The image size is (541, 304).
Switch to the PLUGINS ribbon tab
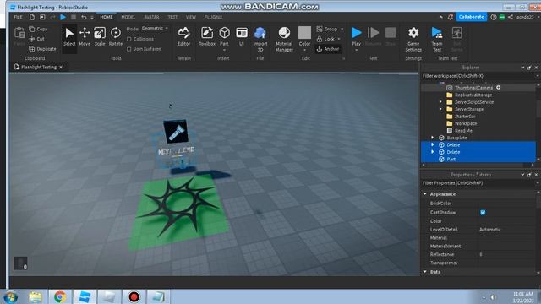click(x=213, y=17)
